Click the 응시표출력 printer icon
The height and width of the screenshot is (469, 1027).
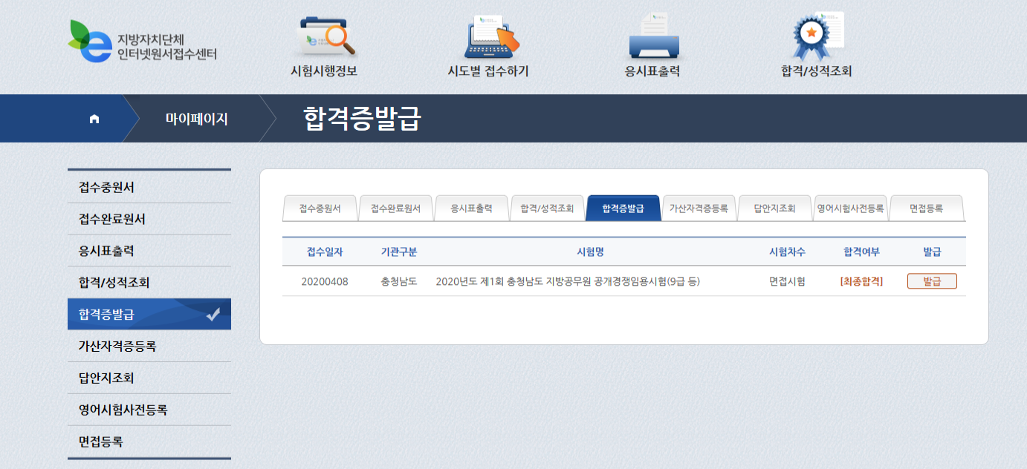point(652,37)
